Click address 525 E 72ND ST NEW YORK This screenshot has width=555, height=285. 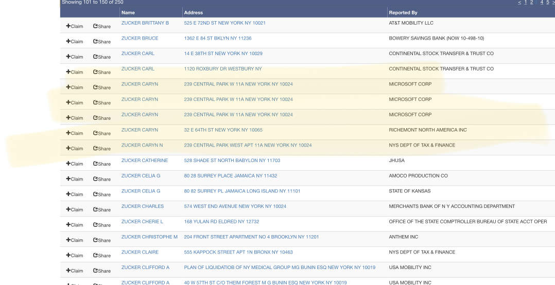[x=225, y=23]
